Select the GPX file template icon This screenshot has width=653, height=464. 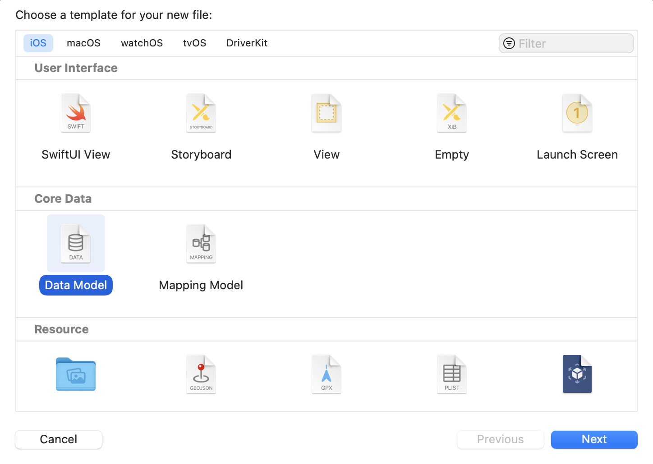326,374
